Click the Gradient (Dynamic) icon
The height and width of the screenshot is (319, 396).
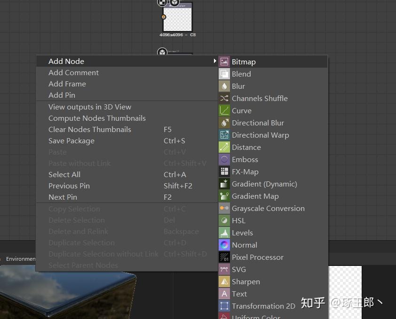click(224, 184)
